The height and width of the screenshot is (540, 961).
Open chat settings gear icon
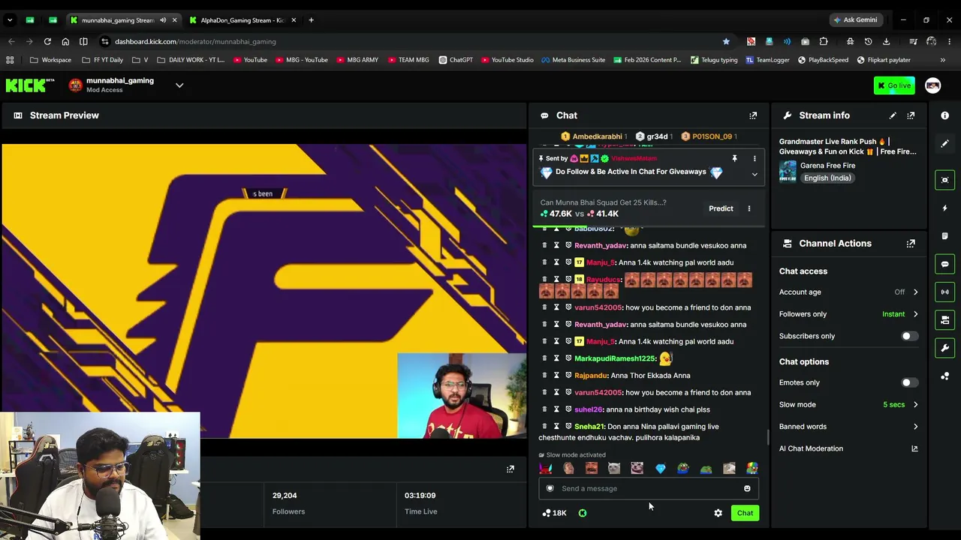(x=718, y=513)
